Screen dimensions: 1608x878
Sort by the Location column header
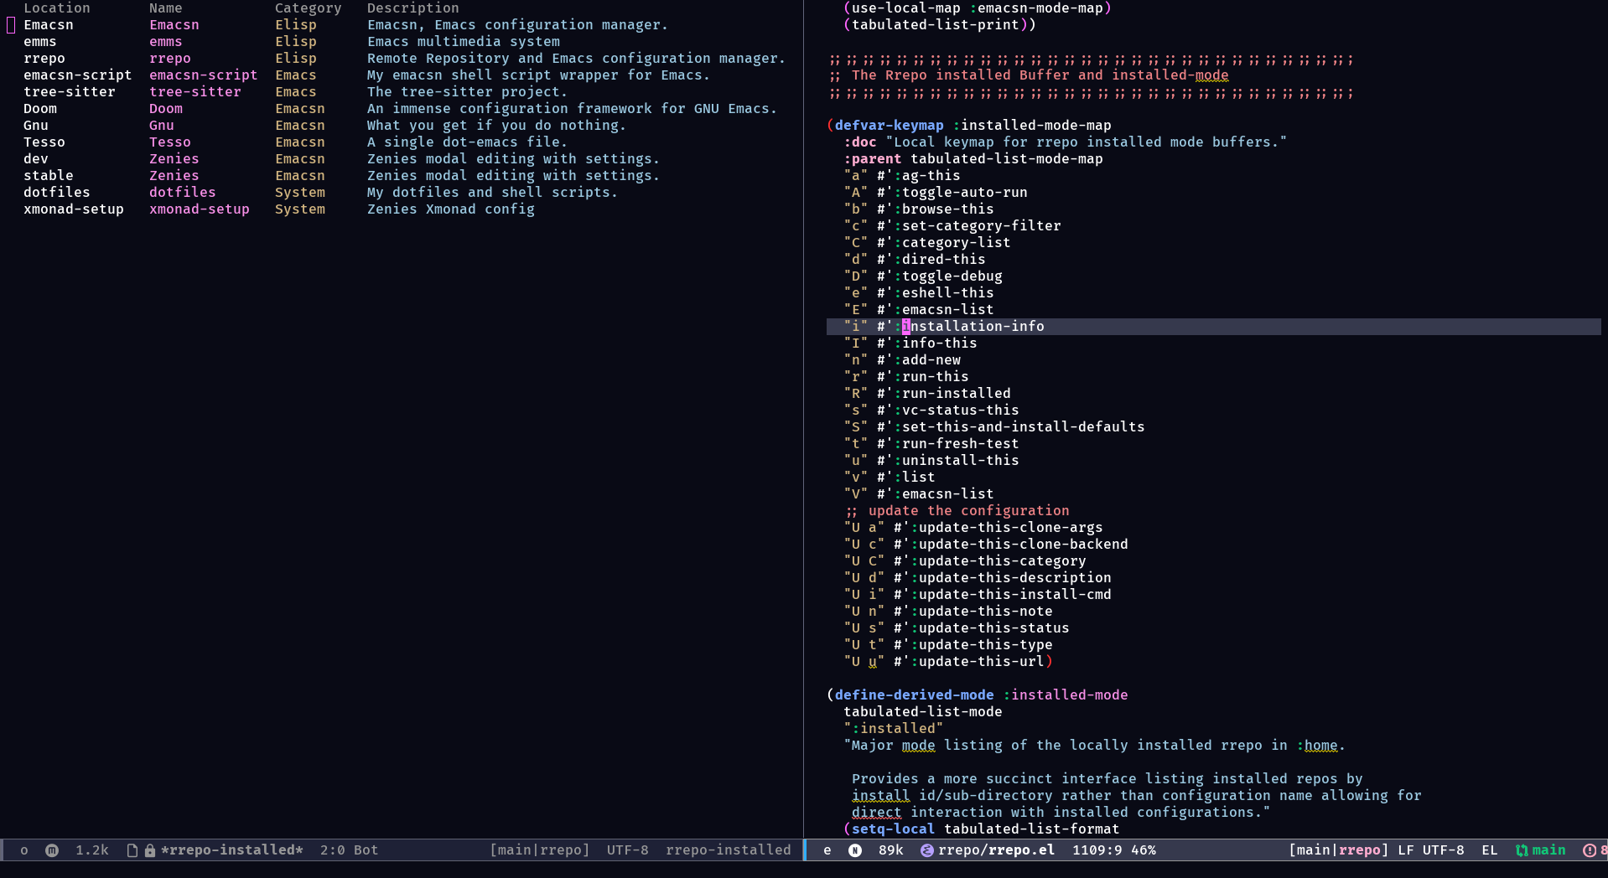[56, 8]
